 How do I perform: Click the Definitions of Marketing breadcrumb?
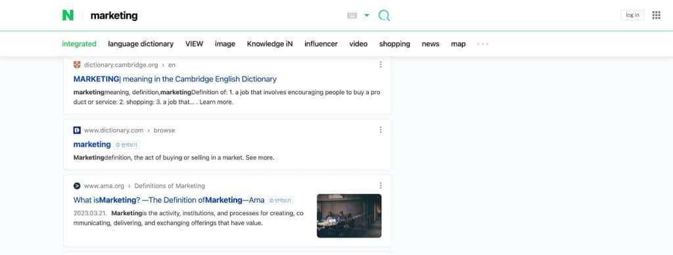[170, 186]
